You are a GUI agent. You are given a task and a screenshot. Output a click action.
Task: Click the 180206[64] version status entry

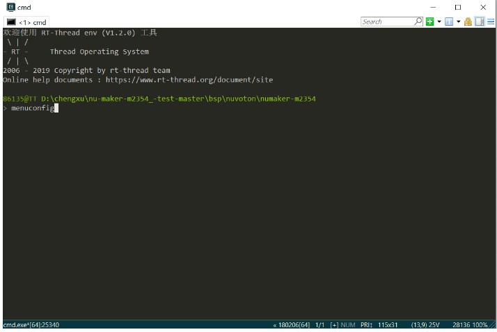(291, 325)
